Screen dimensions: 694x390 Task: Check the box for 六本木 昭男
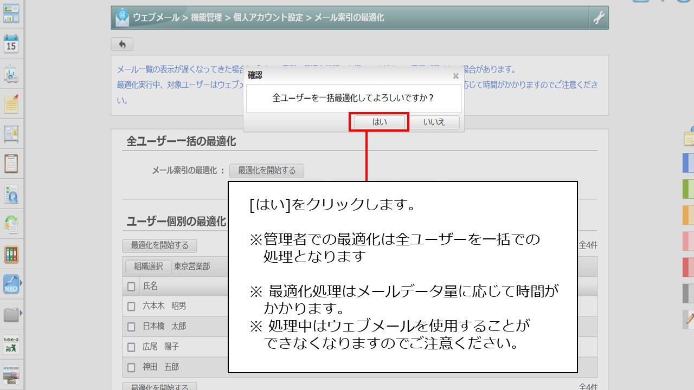[x=131, y=306]
